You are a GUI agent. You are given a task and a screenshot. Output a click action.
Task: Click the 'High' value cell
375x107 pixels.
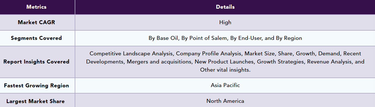(225, 22)
